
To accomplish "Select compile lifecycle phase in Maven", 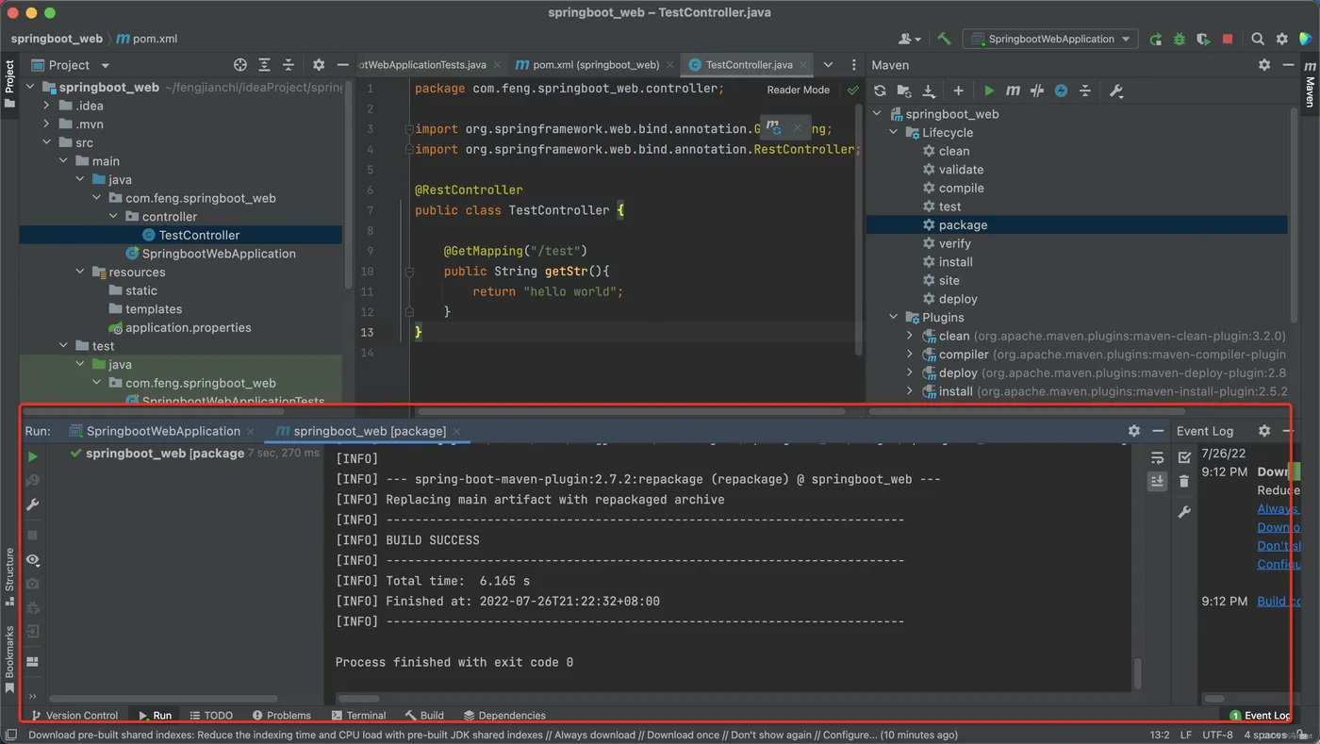I will [961, 188].
